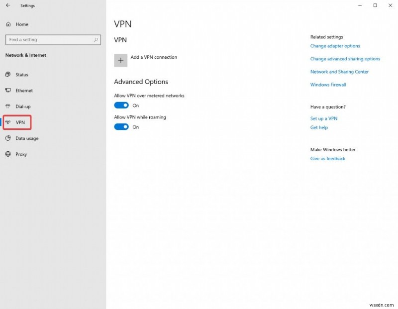Open Data usage settings
The height and width of the screenshot is (309, 398).
pyautogui.click(x=25, y=138)
